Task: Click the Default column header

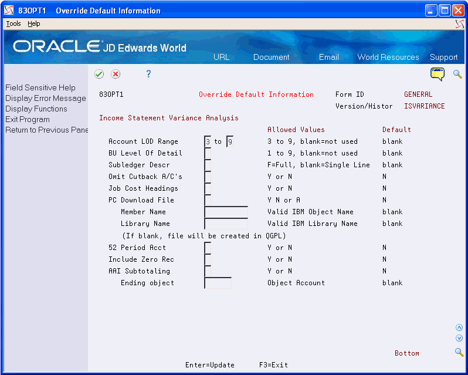Action: [x=396, y=130]
